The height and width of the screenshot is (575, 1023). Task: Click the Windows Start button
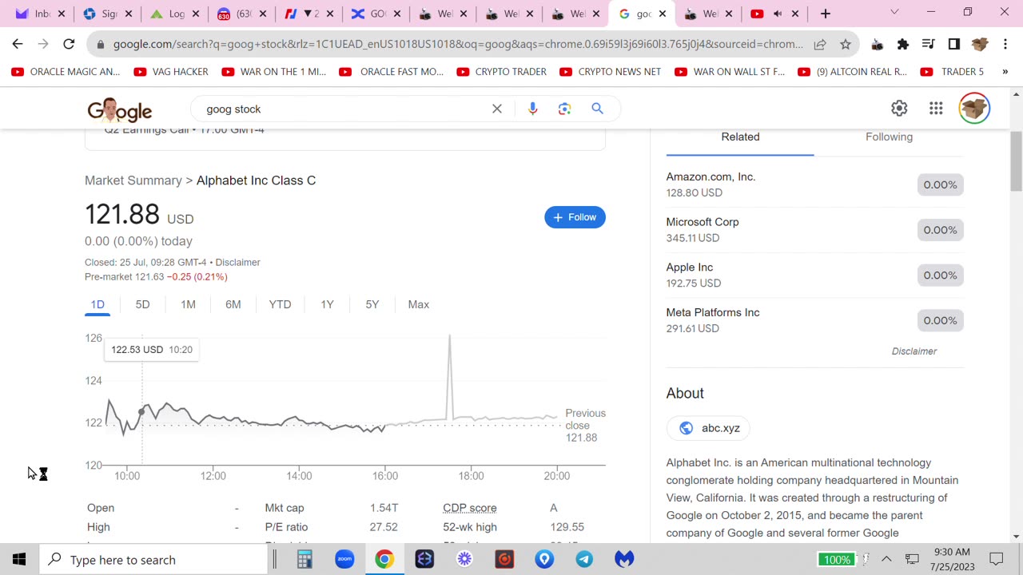tap(19, 559)
